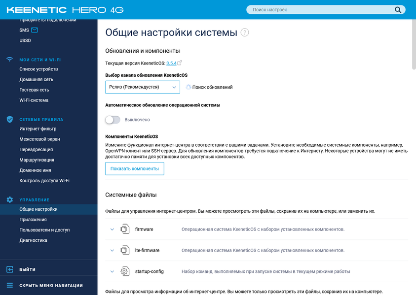Click the firmware chip file icon
The width and height of the screenshot is (416, 295).
click(x=125, y=229)
